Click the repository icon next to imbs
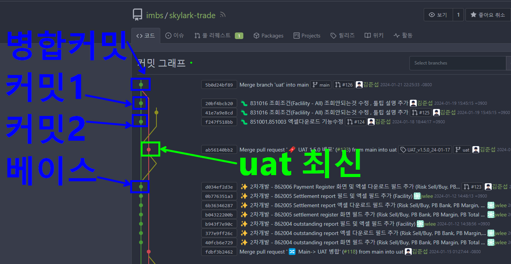 137,15
